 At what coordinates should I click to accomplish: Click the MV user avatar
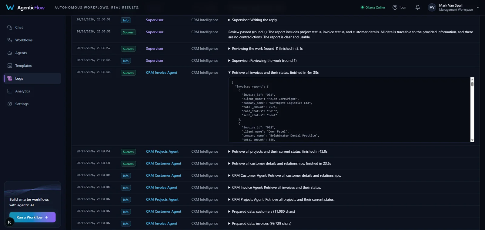[432, 8]
